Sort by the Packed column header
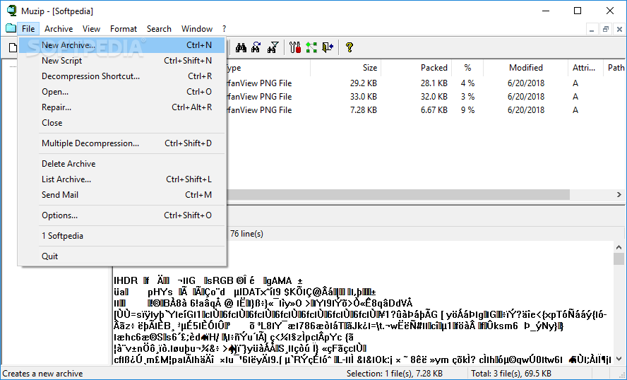Image resolution: width=627 pixels, height=380 pixels. pyautogui.click(x=416, y=68)
